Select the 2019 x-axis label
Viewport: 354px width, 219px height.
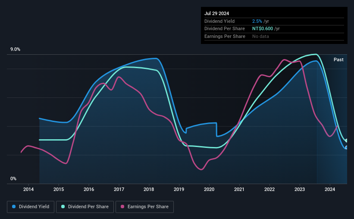pos(179,189)
